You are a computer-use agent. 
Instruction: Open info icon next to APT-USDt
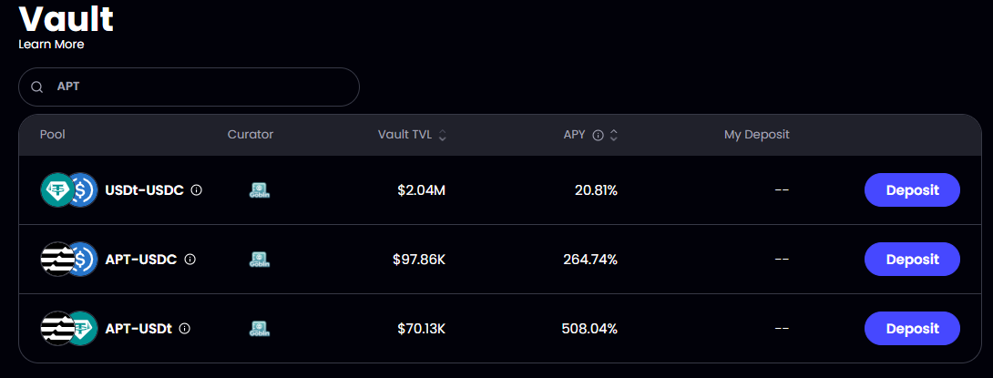[184, 329]
